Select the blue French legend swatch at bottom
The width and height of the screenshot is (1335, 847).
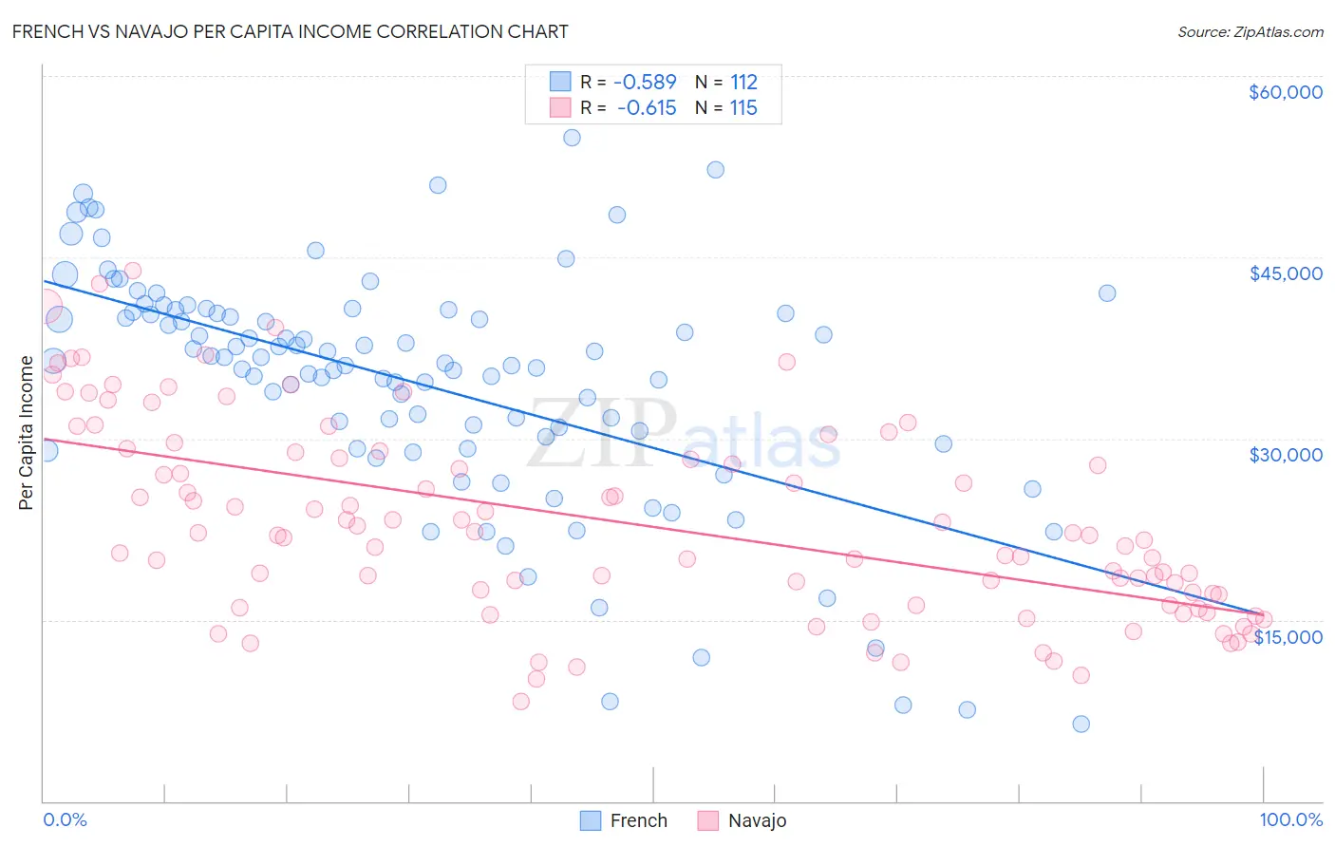coord(591,820)
